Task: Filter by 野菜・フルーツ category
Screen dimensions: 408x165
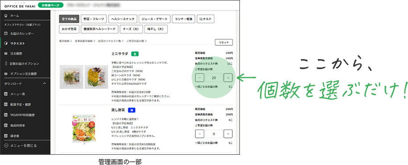Action: [x=94, y=19]
